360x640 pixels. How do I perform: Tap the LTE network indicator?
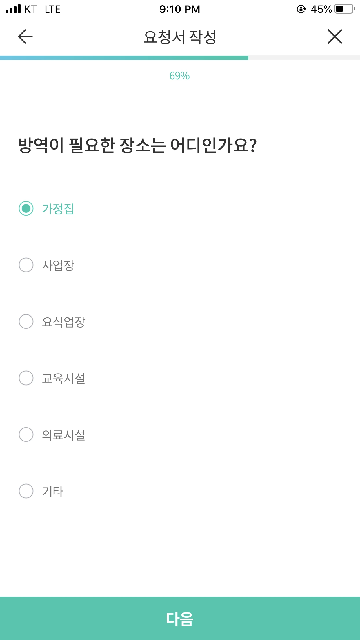pos(52,9)
